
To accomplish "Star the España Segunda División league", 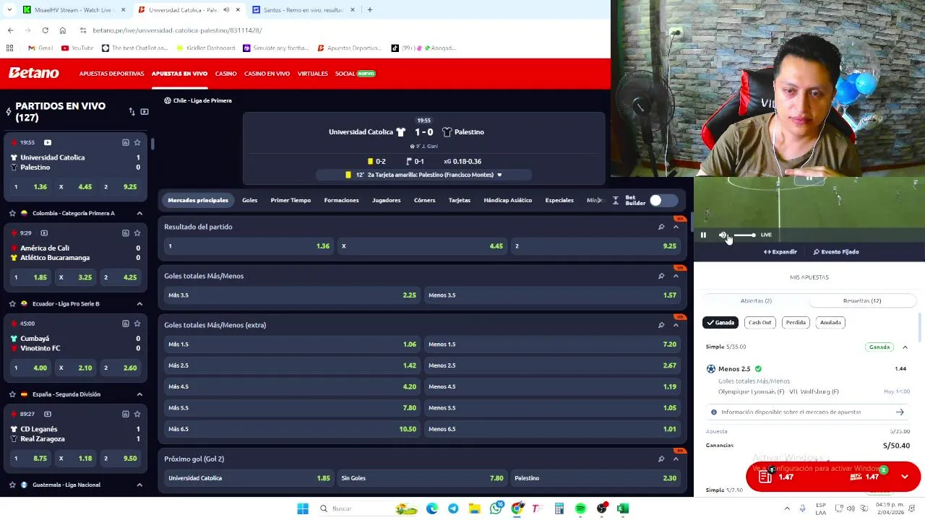I will click(x=12, y=394).
